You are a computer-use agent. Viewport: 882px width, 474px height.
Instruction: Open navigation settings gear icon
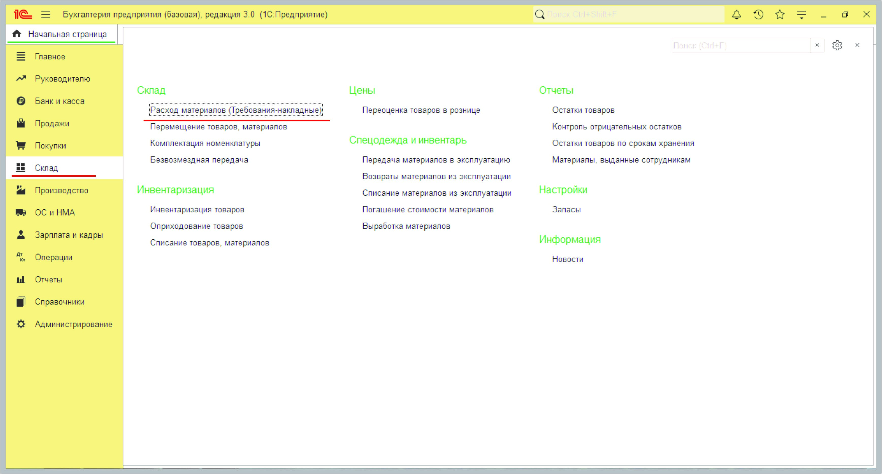coord(837,45)
